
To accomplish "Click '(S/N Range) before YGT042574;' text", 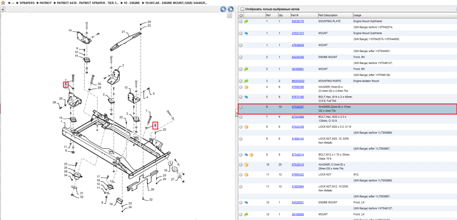I will pos(373,27).
